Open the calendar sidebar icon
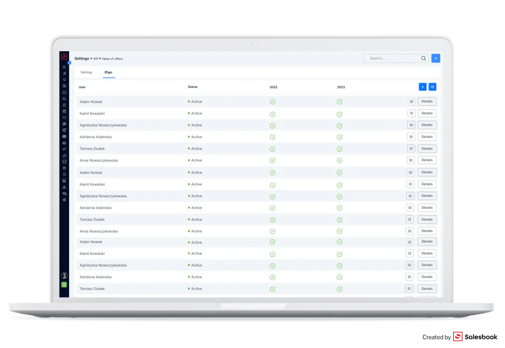Image resolution: width=505 pixels, height=348 pixels. click(64, 111)
